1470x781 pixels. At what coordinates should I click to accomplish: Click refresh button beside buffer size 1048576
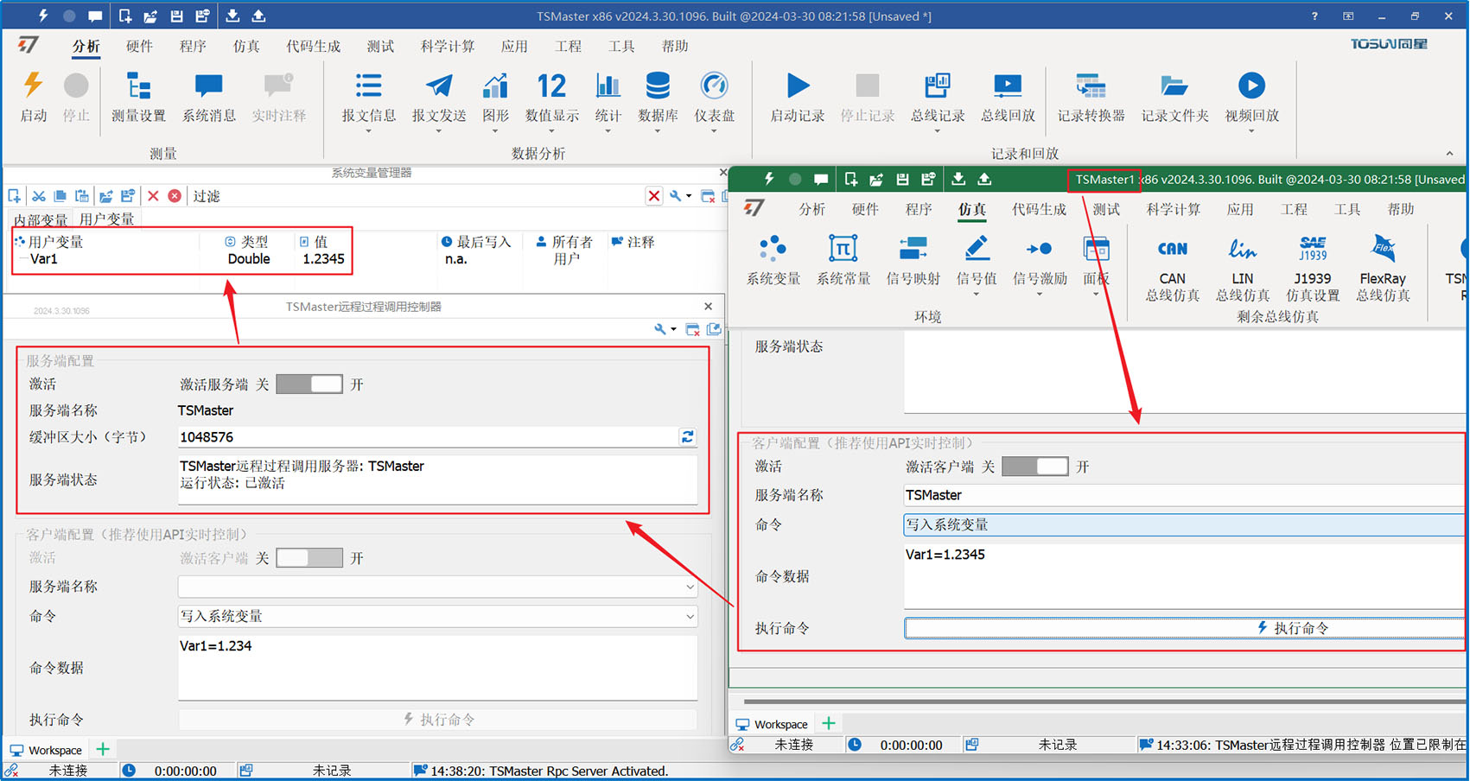(x=688, y=437)
